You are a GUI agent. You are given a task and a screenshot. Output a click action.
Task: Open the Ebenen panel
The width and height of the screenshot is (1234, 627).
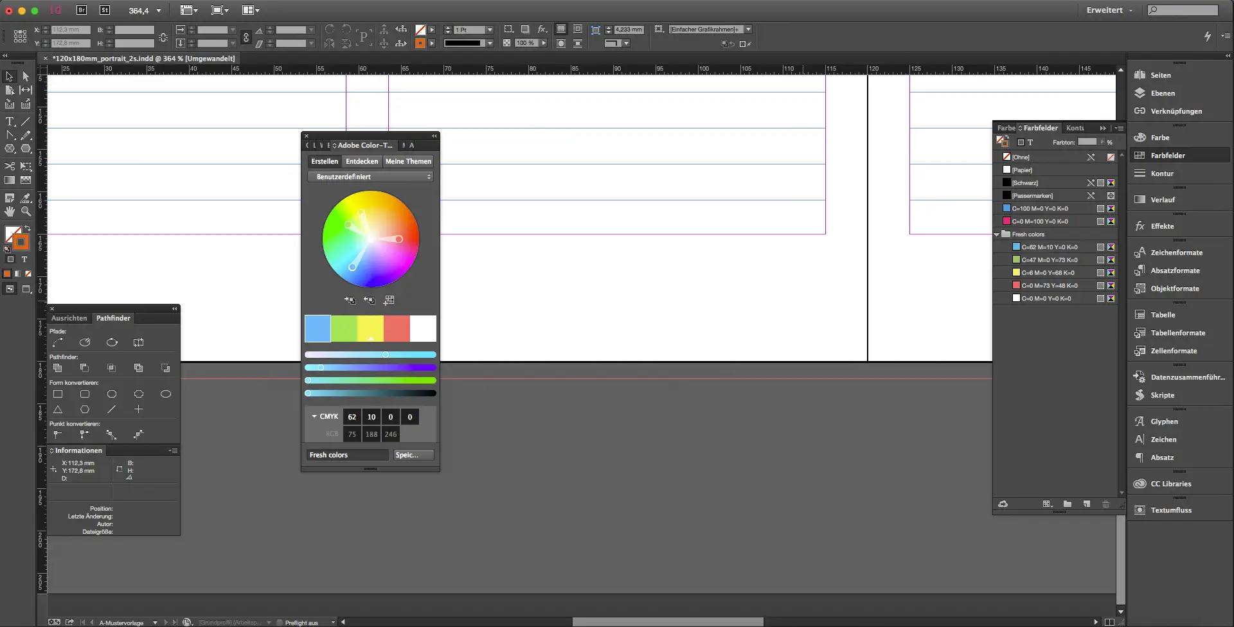[x=1162, y=93]
